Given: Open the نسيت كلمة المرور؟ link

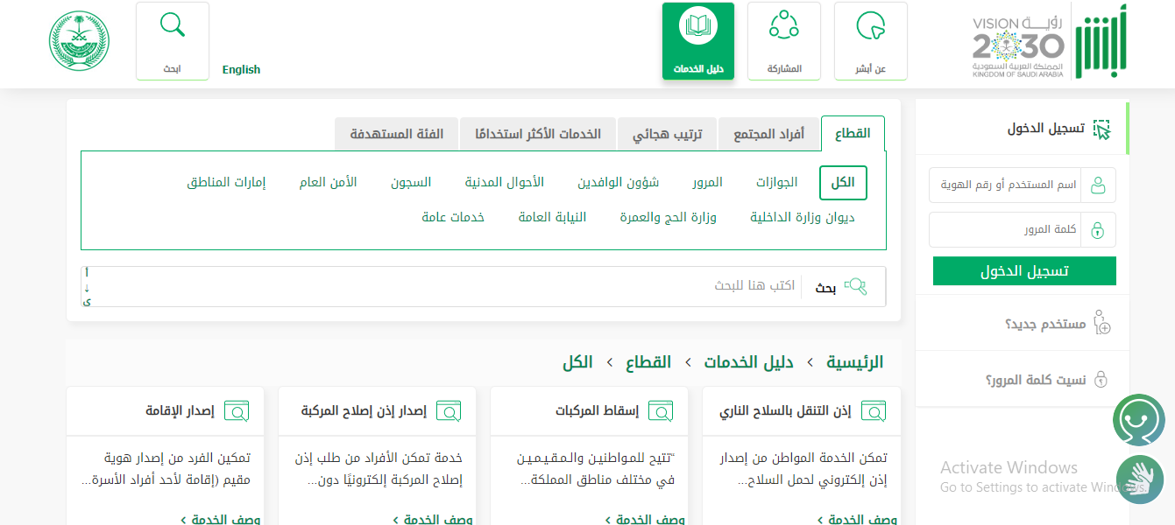Looking at the screenshot, I should pyautogui.click(x=1036, y=381).
